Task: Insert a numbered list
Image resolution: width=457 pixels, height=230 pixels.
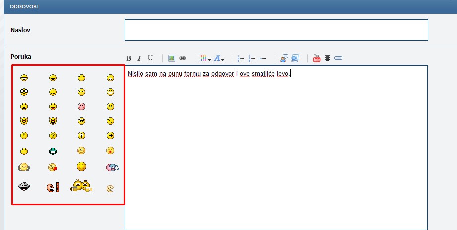Action: [252, 58]
